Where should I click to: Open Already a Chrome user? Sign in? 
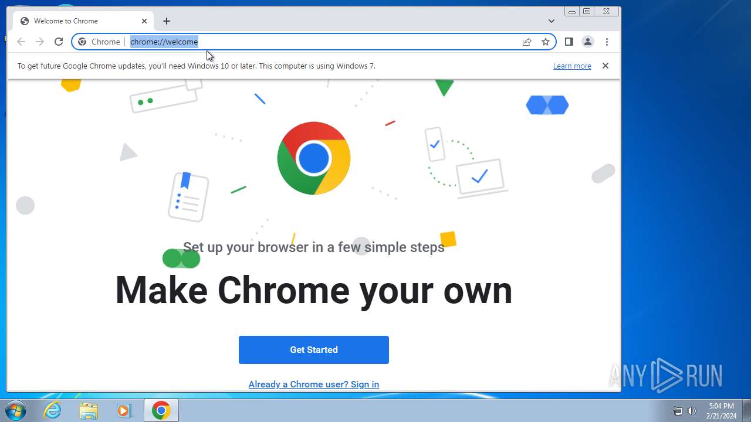314,384
